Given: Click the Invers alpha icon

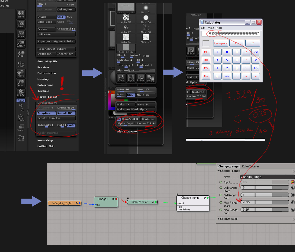Looking at the screenshot, I should (150, 78).
